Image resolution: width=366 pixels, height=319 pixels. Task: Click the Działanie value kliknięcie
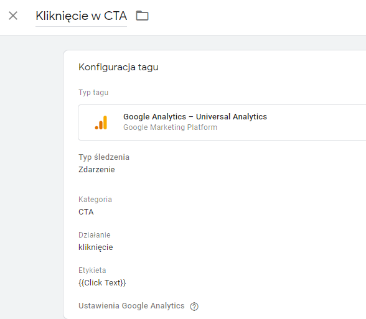click(x=96, y=247)
